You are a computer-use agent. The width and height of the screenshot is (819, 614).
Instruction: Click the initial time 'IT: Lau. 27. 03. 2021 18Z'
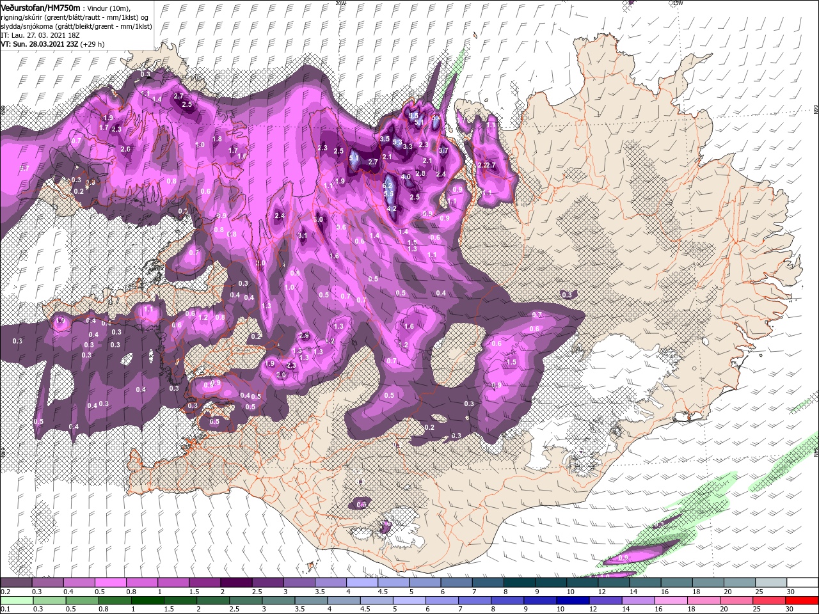point(40,35)
